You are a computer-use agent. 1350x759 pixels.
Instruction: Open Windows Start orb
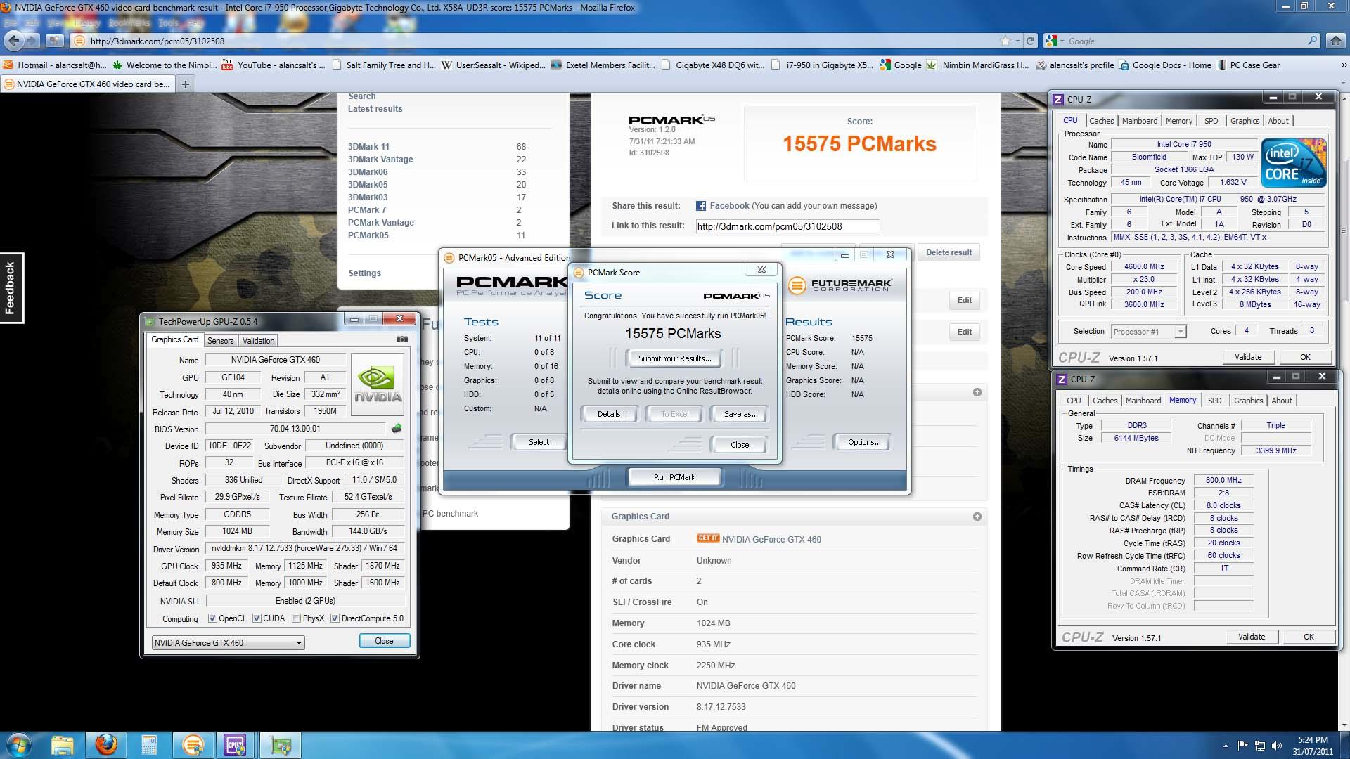(19, 745)
